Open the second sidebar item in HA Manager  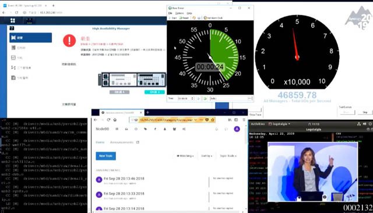(x=30, y=48)
